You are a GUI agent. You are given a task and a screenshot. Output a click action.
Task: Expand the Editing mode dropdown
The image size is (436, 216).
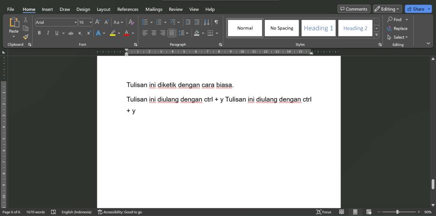pos(388,9)
